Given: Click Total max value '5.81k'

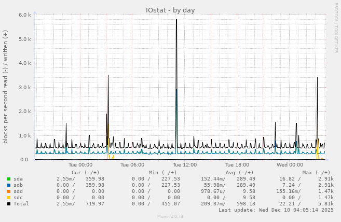Looking at the screenshot, I should click(326, 204).
